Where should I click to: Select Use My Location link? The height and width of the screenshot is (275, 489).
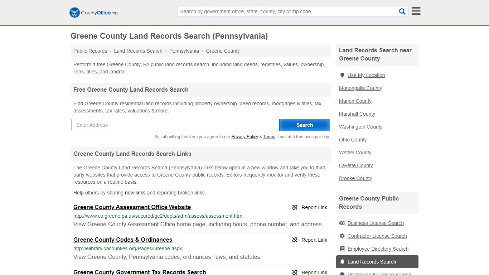click(x=366, y=75)
